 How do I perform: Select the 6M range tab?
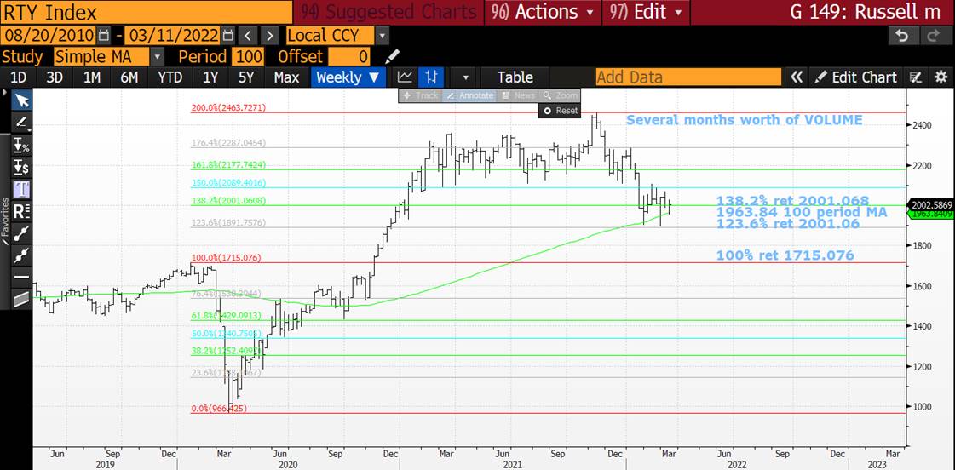click(129, 77)
